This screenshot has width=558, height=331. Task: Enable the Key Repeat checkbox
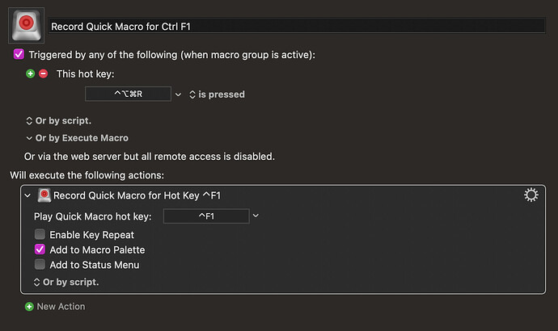[x=40, y=234]
